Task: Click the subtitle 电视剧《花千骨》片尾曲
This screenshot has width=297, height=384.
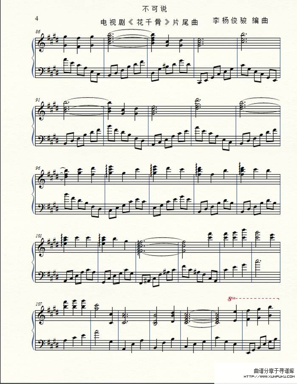Action: [149, 22]
